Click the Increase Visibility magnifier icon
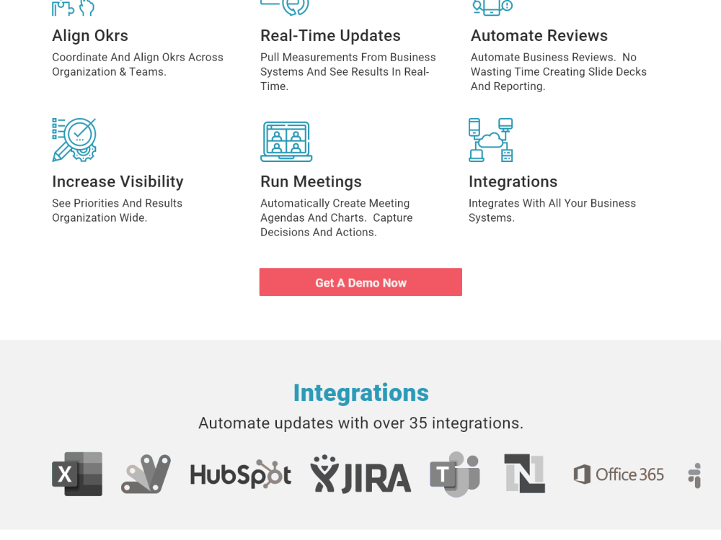The width and height of the screenshot is (721, 540). point(74,140)
